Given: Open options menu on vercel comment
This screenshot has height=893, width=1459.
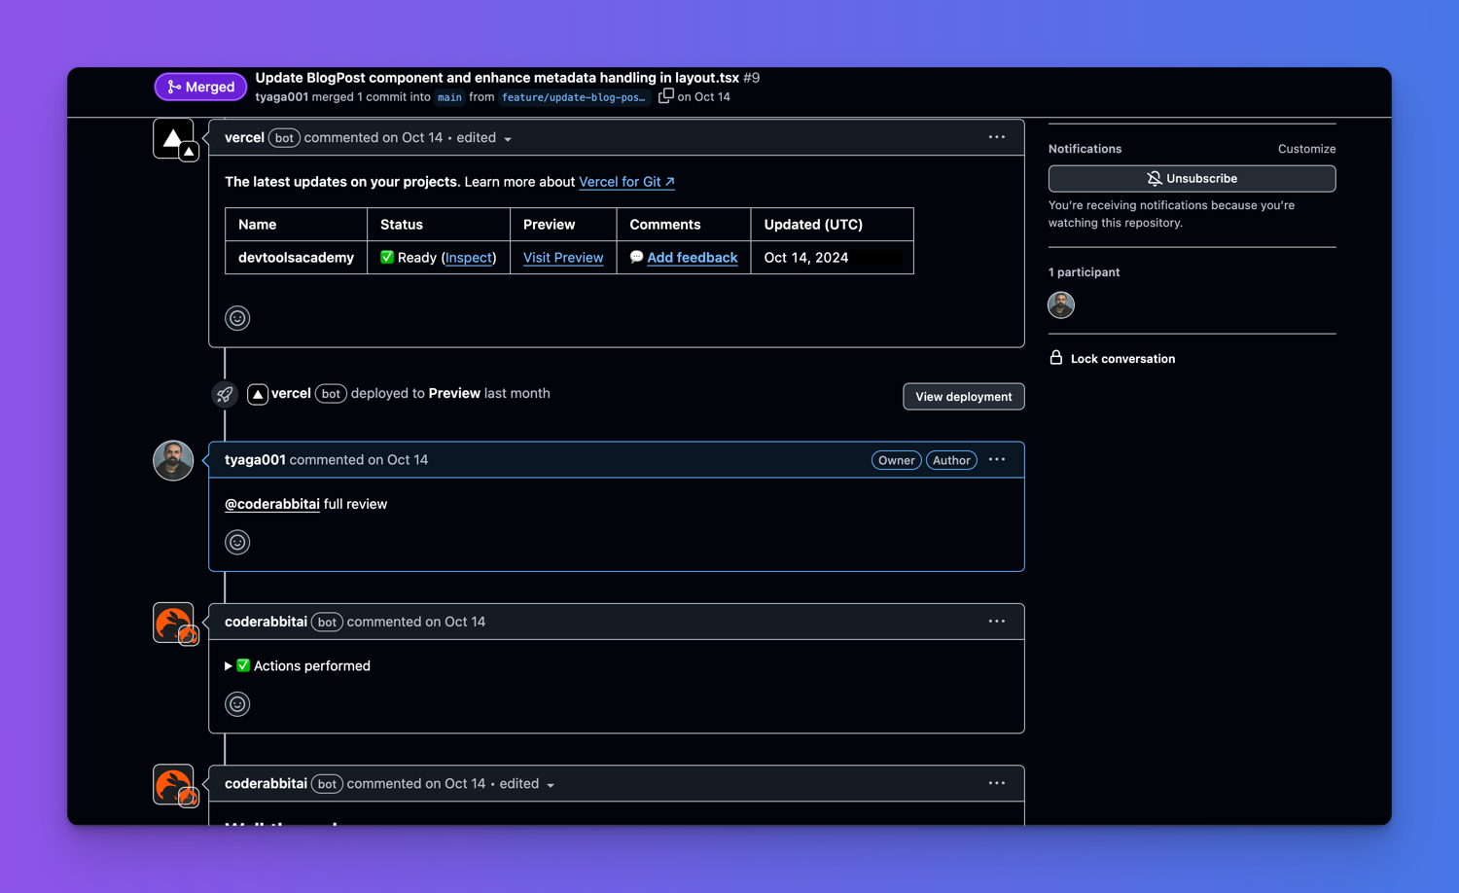Looking at the screenshot, I should tap(996, 137).
